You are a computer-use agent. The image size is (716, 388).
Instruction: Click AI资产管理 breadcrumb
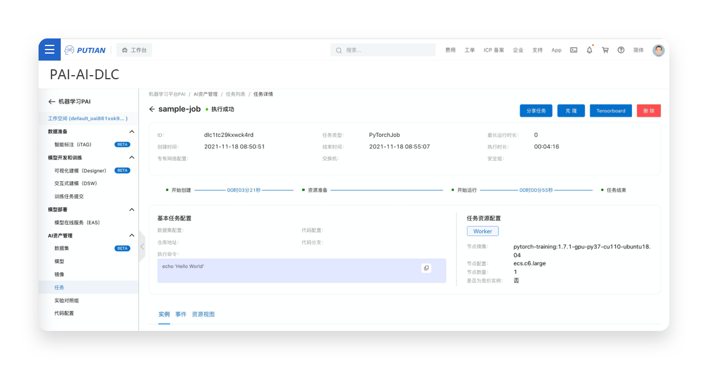[206, 94]
